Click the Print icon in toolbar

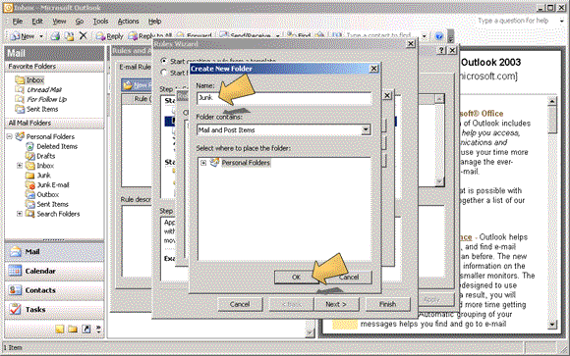(x=55, y=36)
